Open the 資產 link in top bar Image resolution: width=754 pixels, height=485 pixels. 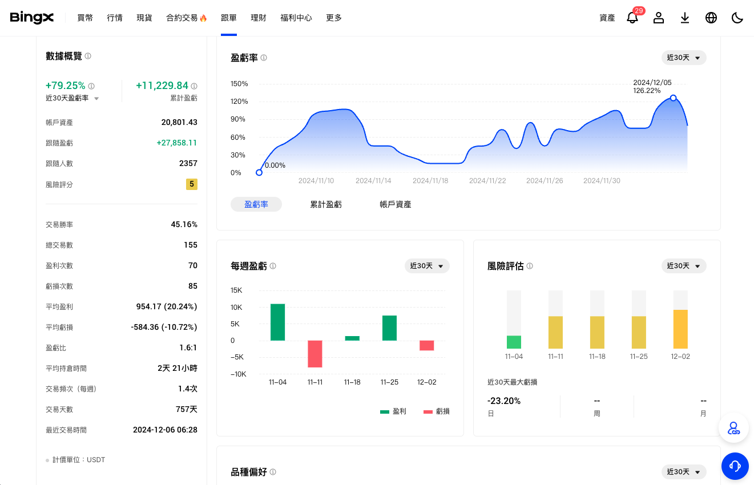click(607, 18)
